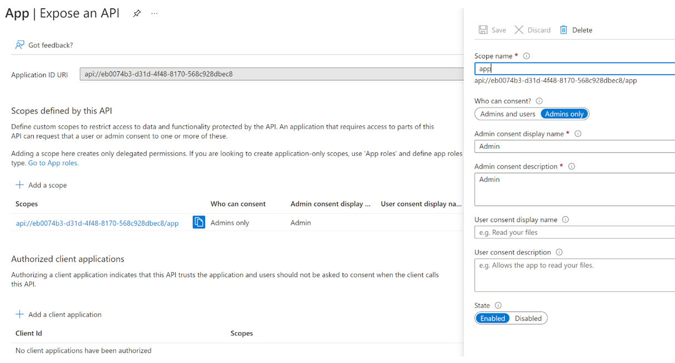Set scope state to Disabled
The width and height of the screenshot is (675, 363).
pos(528,318)
